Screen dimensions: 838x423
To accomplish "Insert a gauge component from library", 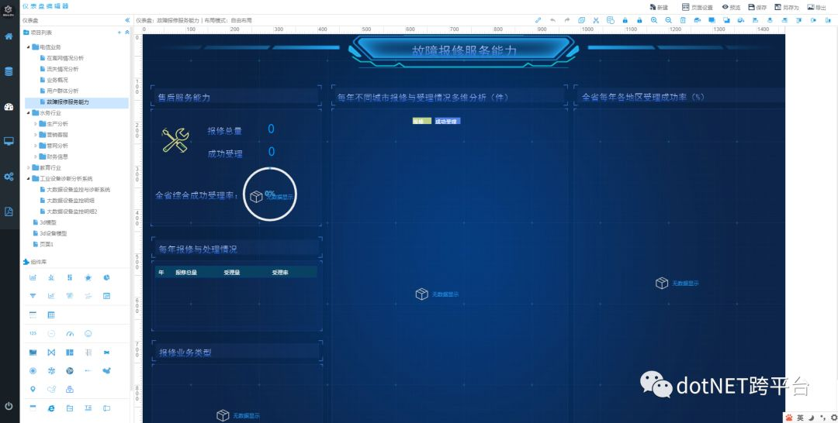I will (70, 333).
